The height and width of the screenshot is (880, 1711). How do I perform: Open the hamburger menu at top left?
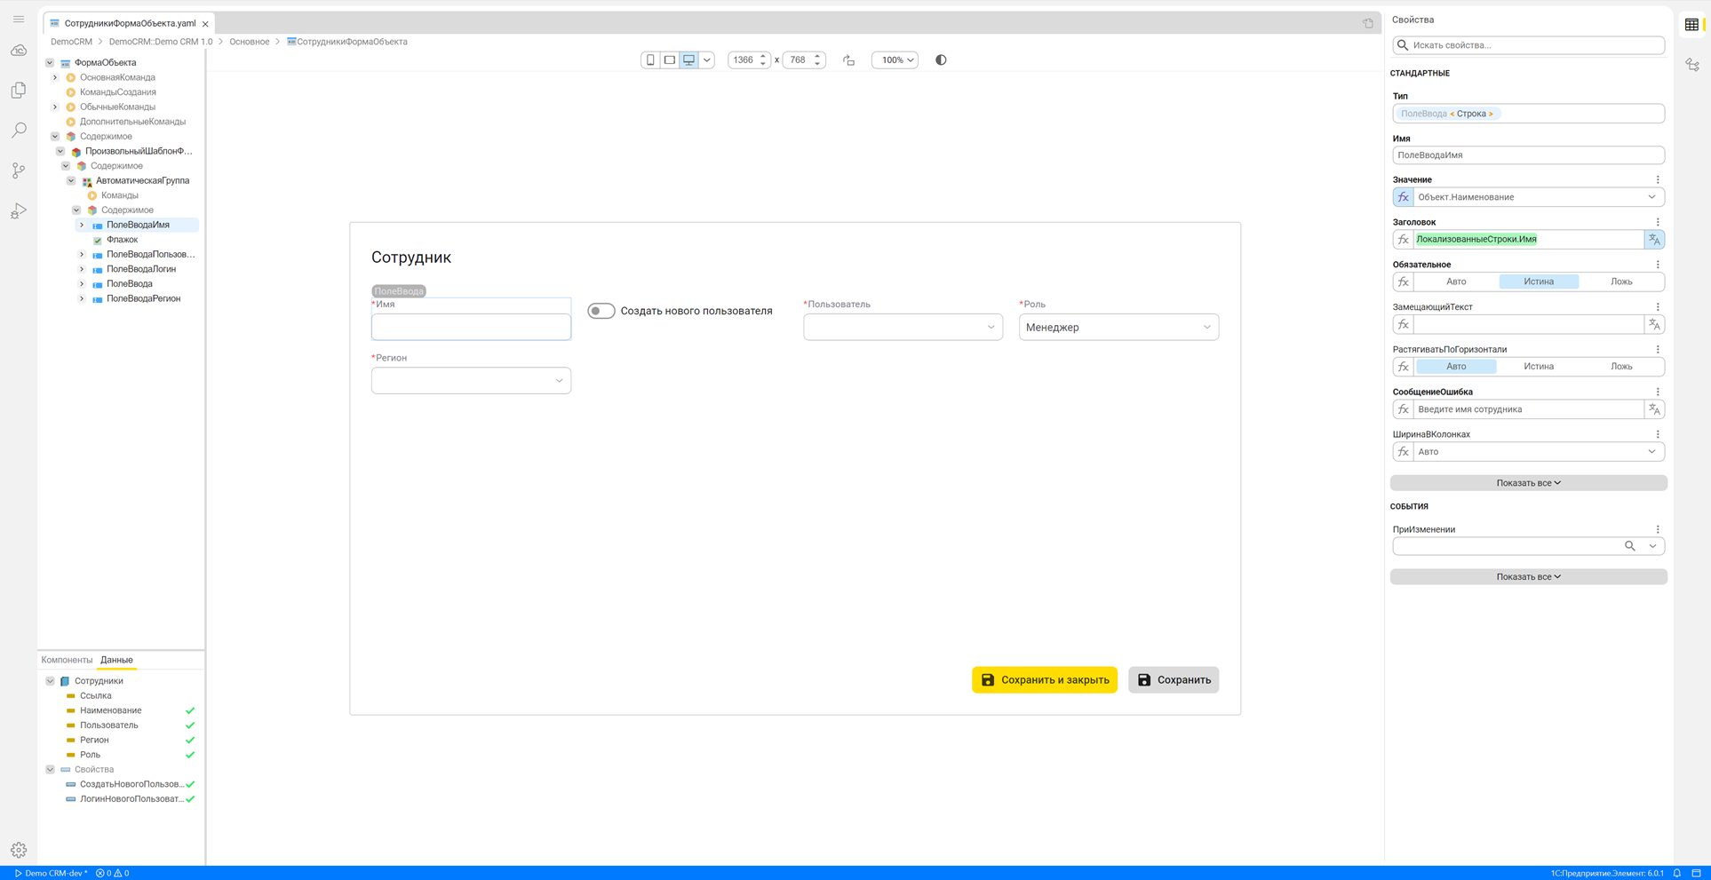pyautogui.click(x=19, y=19)
